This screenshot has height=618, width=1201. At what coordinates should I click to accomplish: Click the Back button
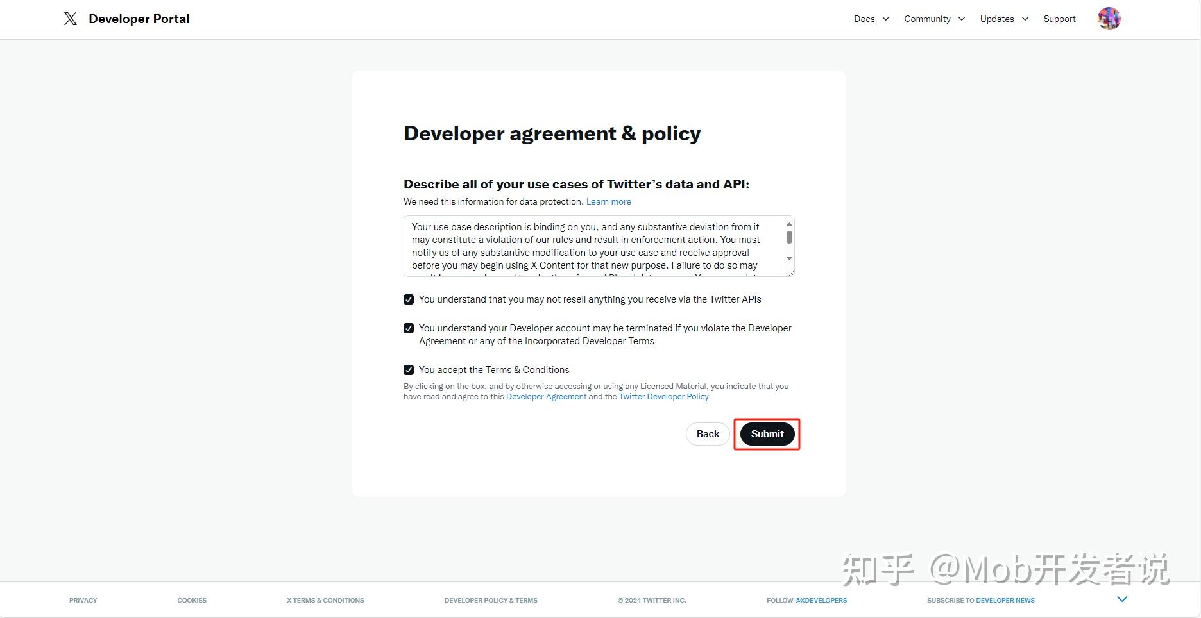pos(707,434)
